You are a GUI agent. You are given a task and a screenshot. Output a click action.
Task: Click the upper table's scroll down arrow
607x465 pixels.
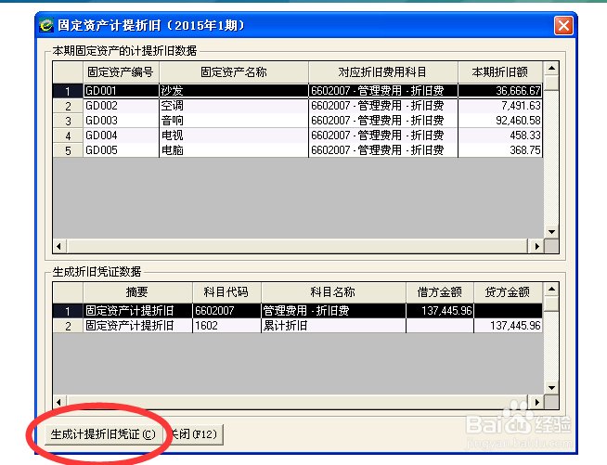click(x=551, y=232)
